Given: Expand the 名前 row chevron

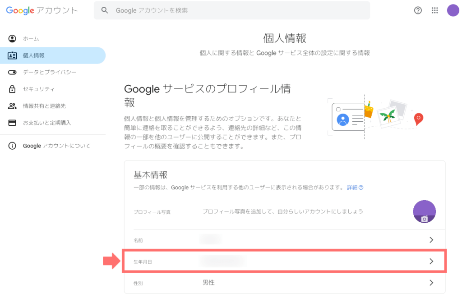Looking at the screenshot, I should click(x=431, y=240).
